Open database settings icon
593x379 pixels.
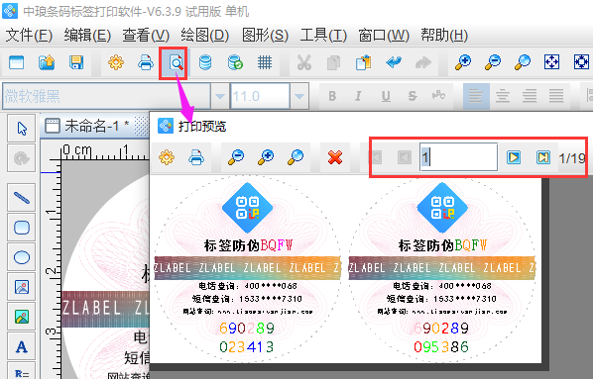tap(205, 62)
